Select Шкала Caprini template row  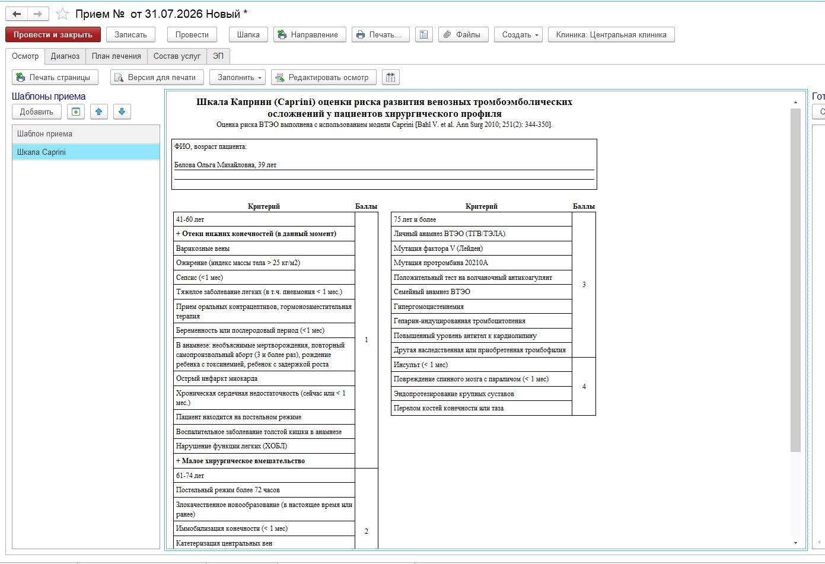click(x=86, y=152)
